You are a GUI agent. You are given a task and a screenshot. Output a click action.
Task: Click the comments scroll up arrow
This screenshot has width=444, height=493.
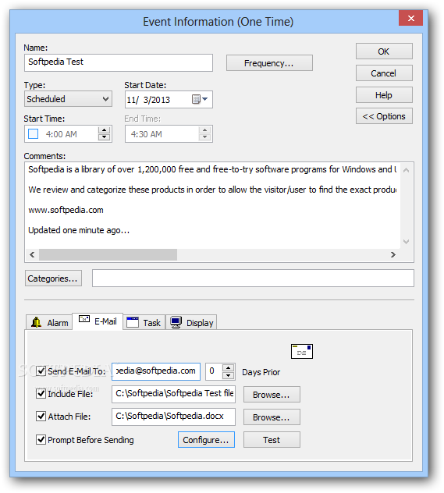coord(406,170)
